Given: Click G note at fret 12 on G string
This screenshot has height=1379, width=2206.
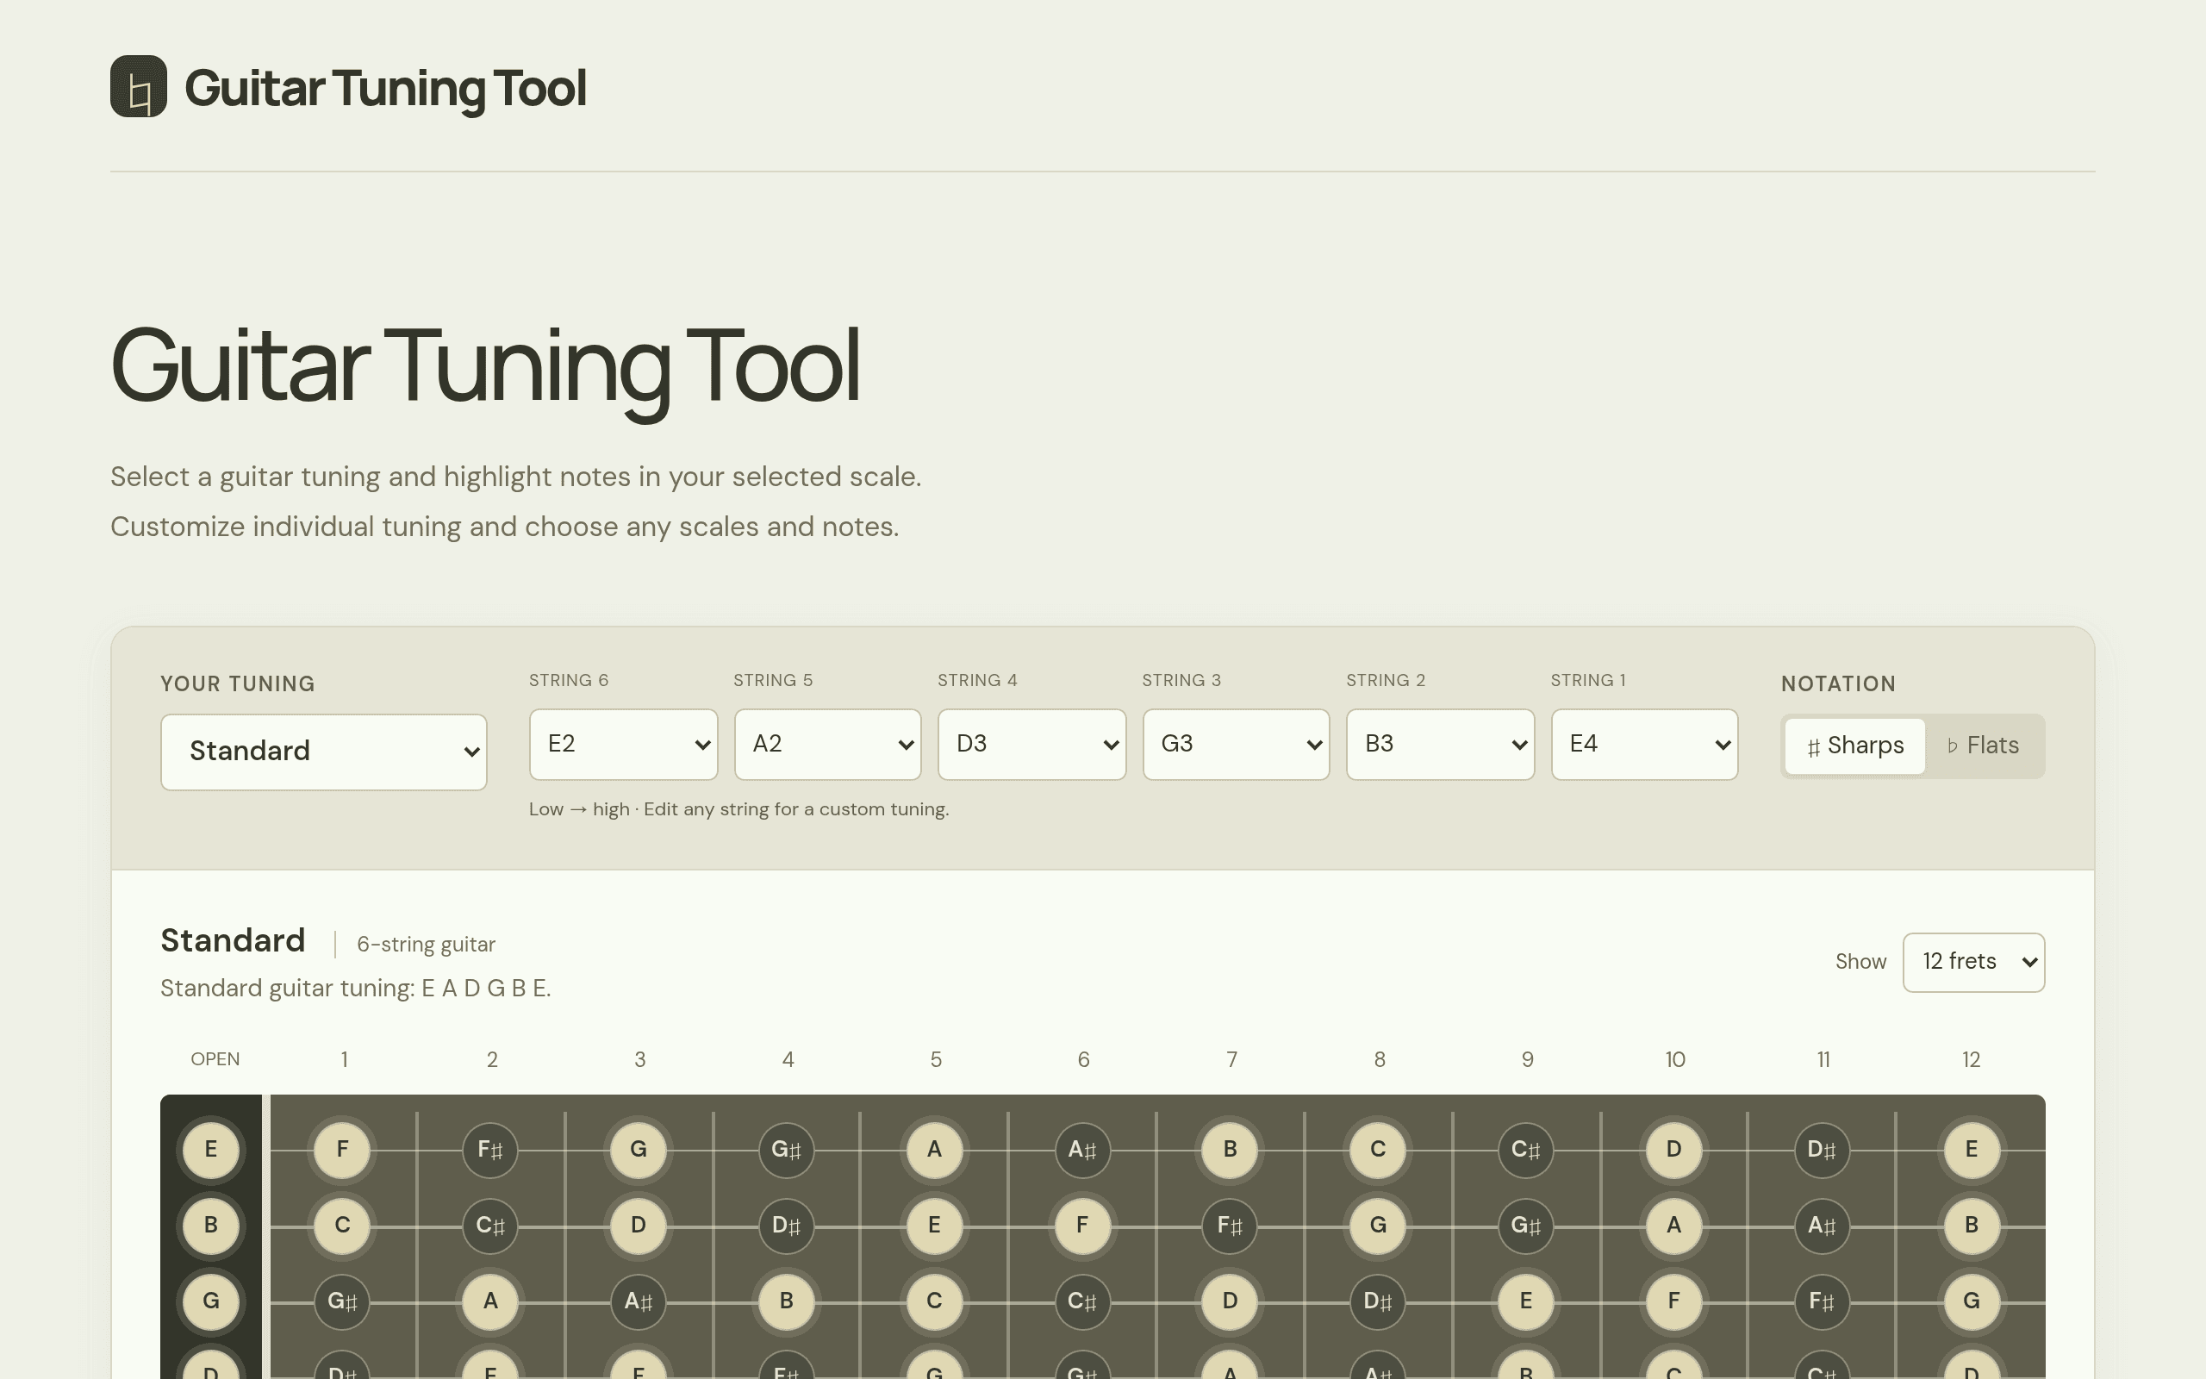Looking at the screenshot, I should [x=1971, y=1301].
